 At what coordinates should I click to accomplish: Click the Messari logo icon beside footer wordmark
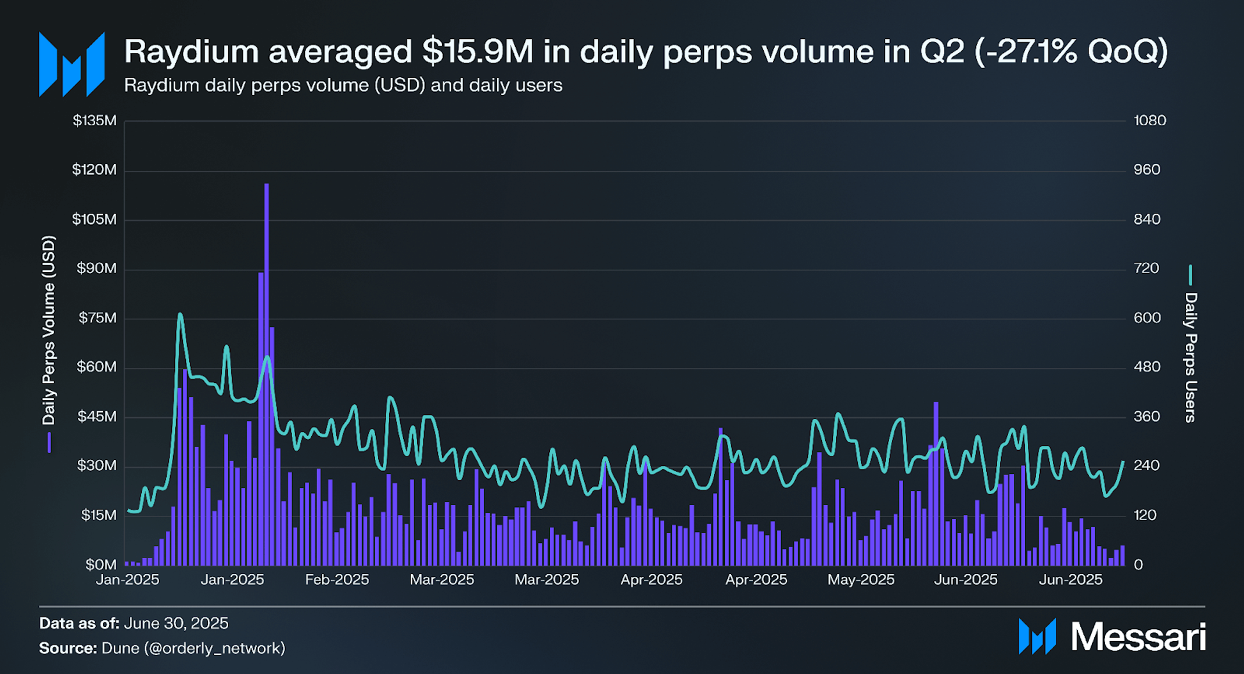click(1037, 636)
